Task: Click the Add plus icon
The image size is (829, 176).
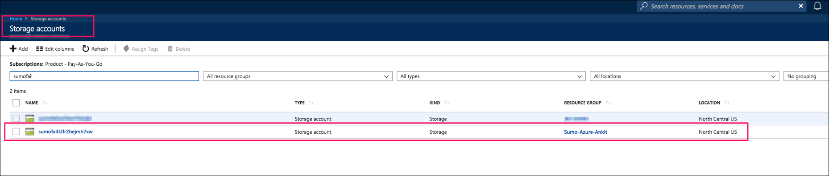Action: click(x=13, y=49)
